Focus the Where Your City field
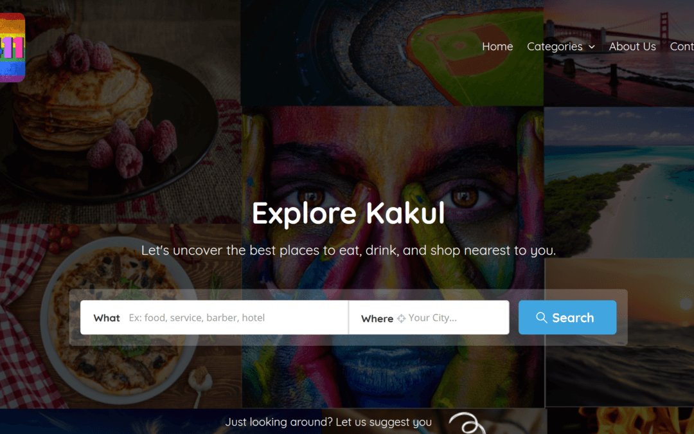 (453, 318)
